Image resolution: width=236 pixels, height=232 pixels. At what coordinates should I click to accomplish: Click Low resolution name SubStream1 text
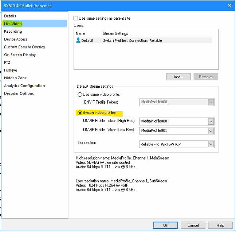pos(122,181)
